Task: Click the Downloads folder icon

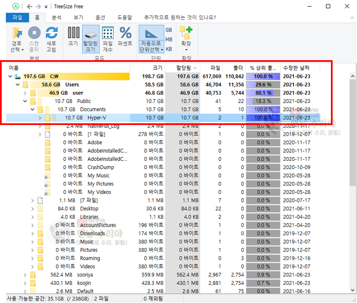Action: click(40, 234)
